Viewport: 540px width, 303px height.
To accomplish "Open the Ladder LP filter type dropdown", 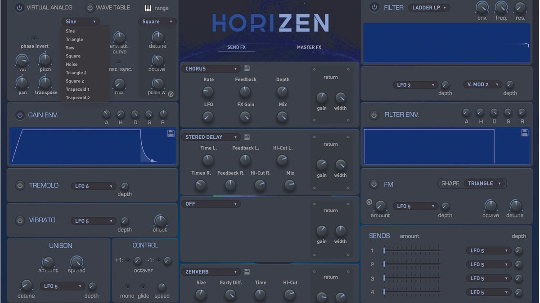I will pos(429,8).
